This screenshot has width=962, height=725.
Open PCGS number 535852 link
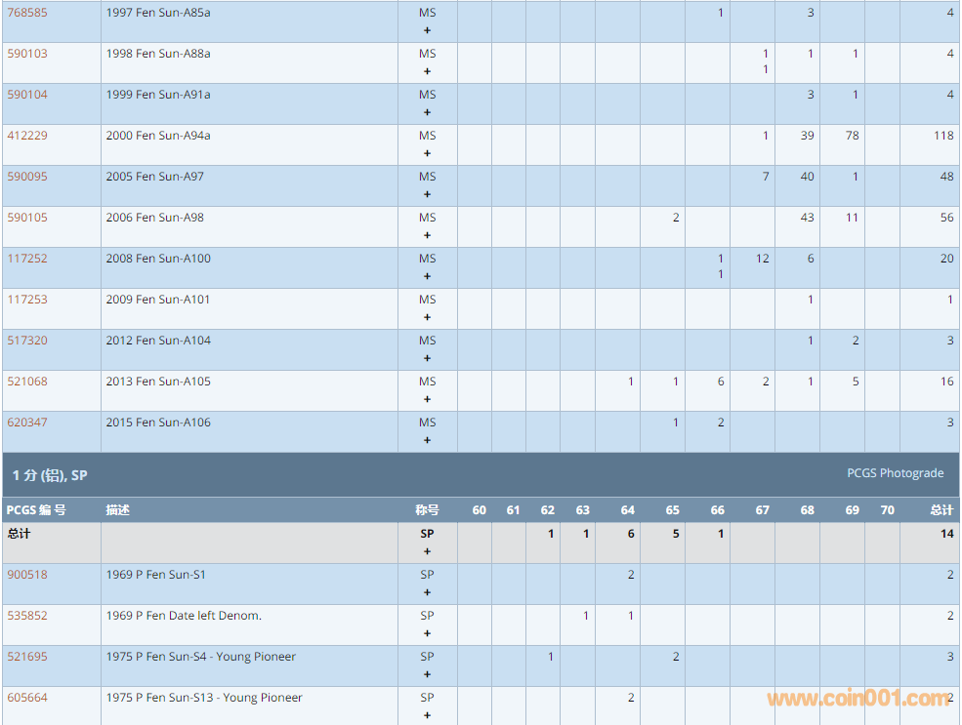click(26, 616)
